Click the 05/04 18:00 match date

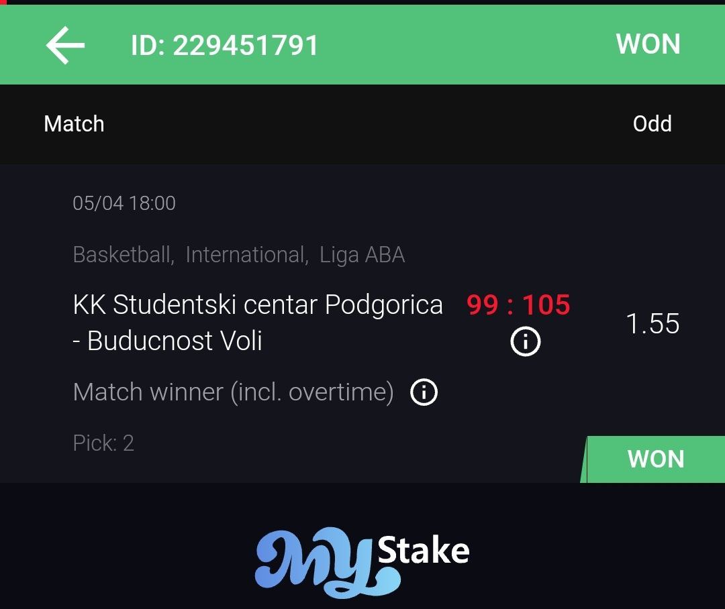point(124,203)
